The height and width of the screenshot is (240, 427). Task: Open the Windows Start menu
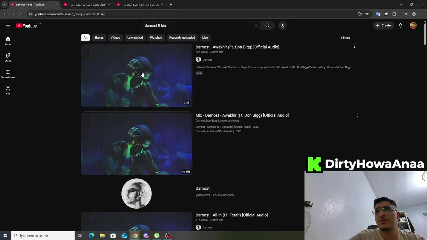[5, 236]
